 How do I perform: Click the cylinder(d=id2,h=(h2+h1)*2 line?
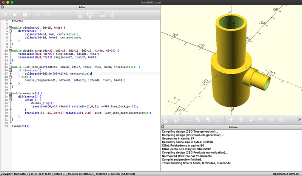click(x=58, y=73)
